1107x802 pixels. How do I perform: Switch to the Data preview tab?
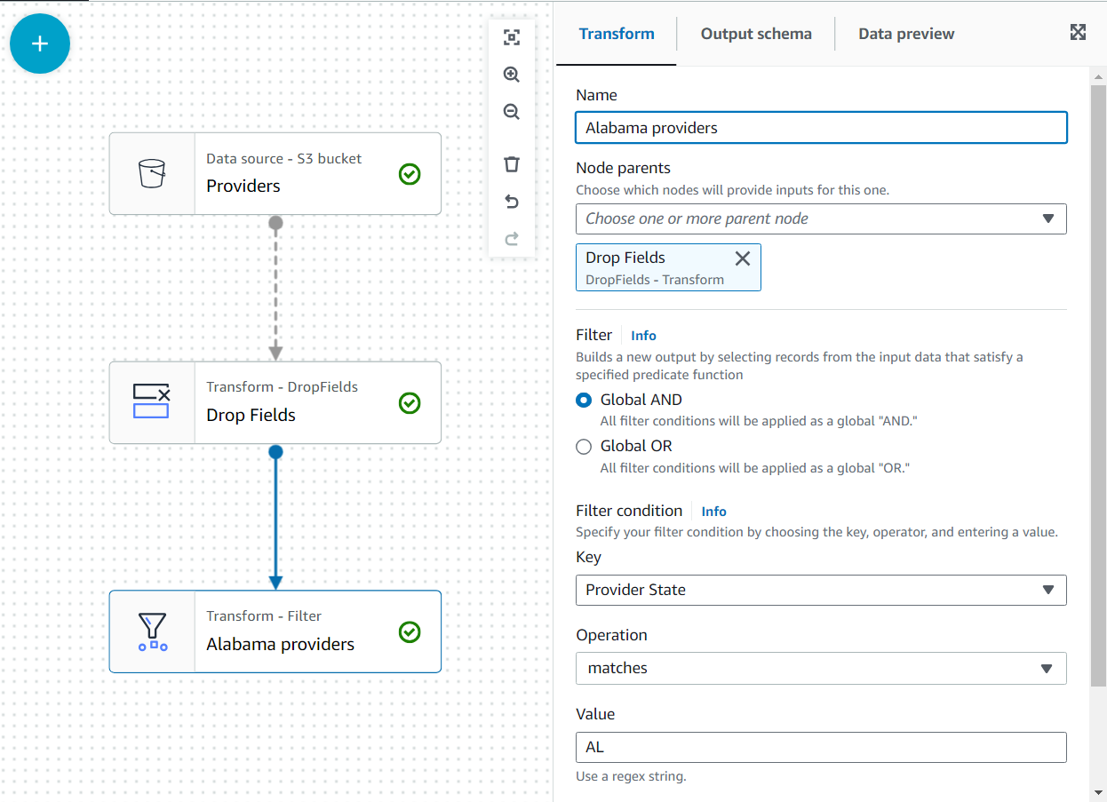906,34
